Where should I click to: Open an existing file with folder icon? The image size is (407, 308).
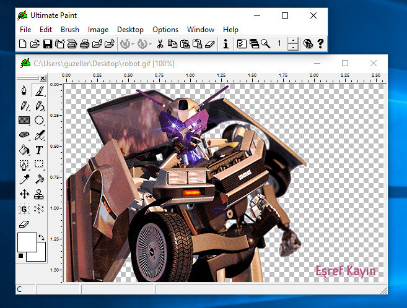click(x=35, y=43)
